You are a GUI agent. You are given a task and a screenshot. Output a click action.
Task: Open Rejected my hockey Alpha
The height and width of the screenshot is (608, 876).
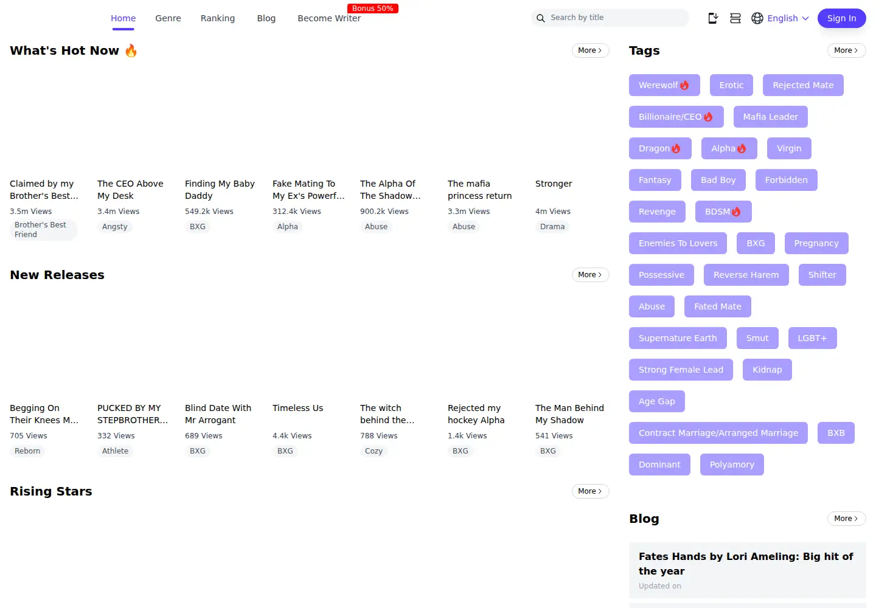click(476, 414)
